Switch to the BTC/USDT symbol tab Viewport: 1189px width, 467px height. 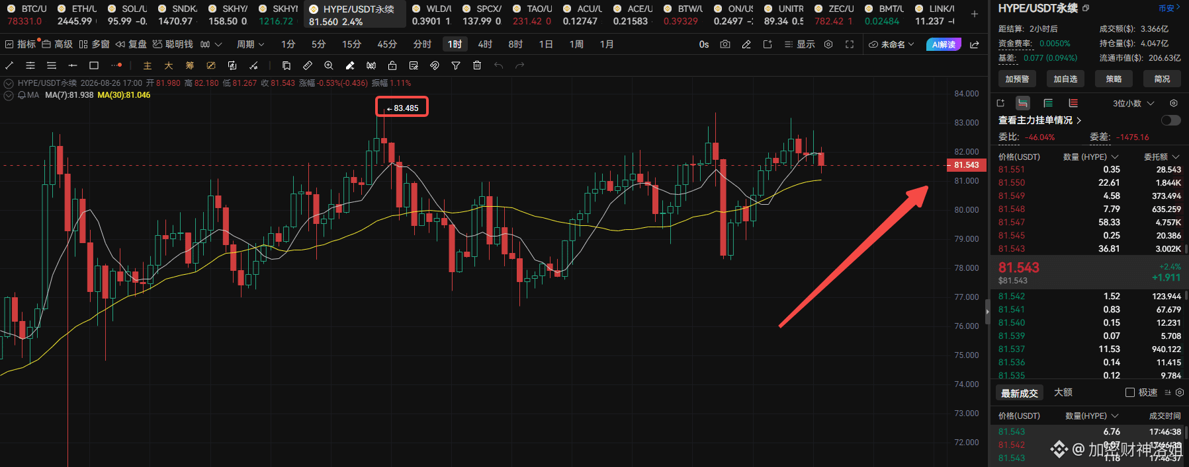coord(27,15)
